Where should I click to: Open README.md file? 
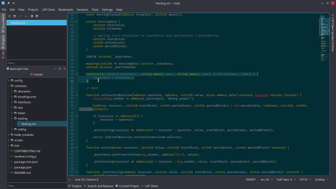coord(22,173)
